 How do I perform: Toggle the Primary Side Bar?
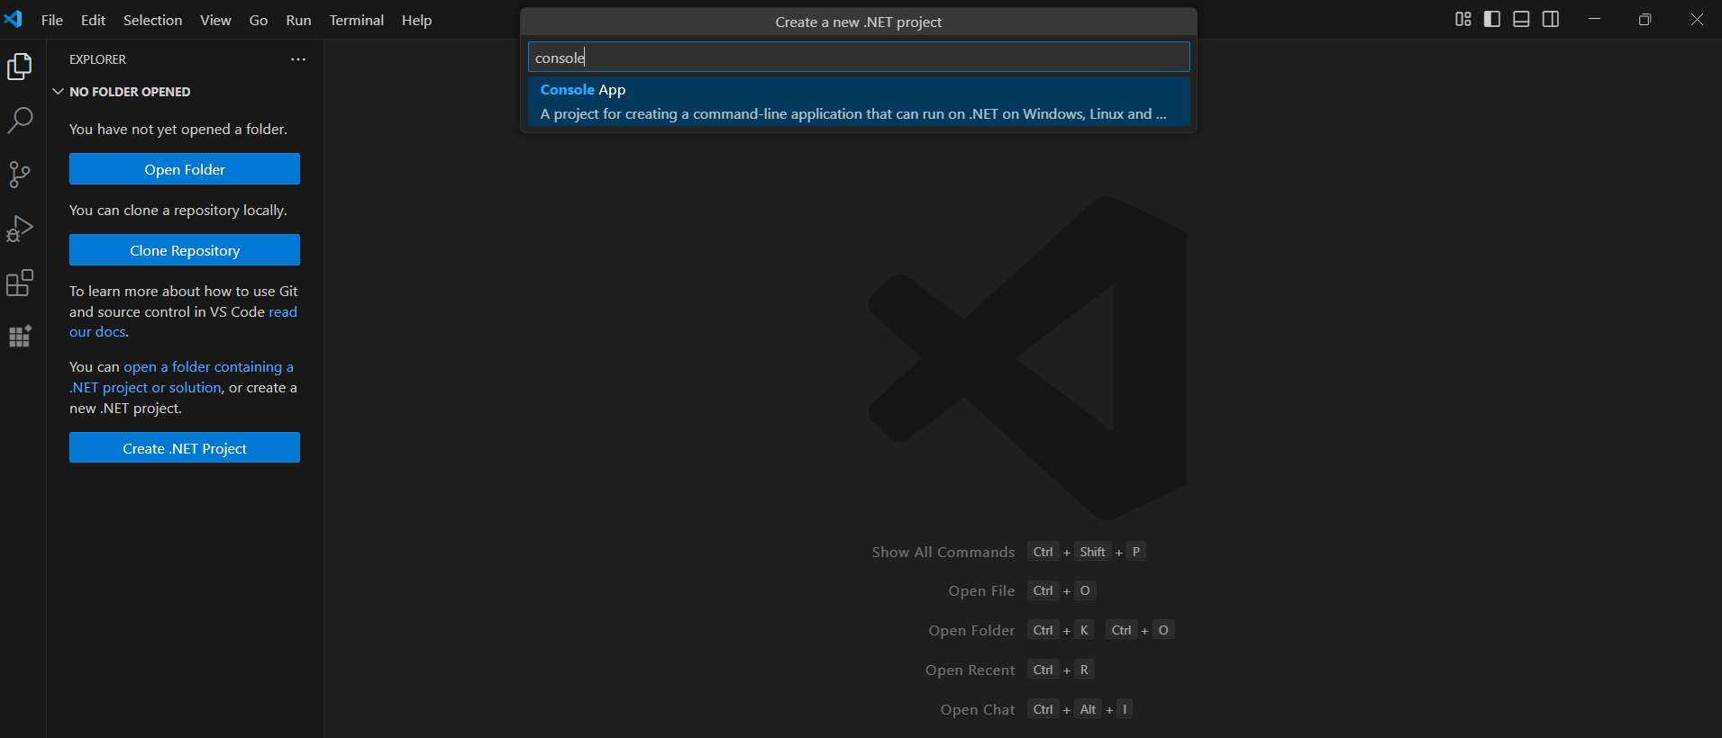pyautogui.click(x=1492, y=20)
